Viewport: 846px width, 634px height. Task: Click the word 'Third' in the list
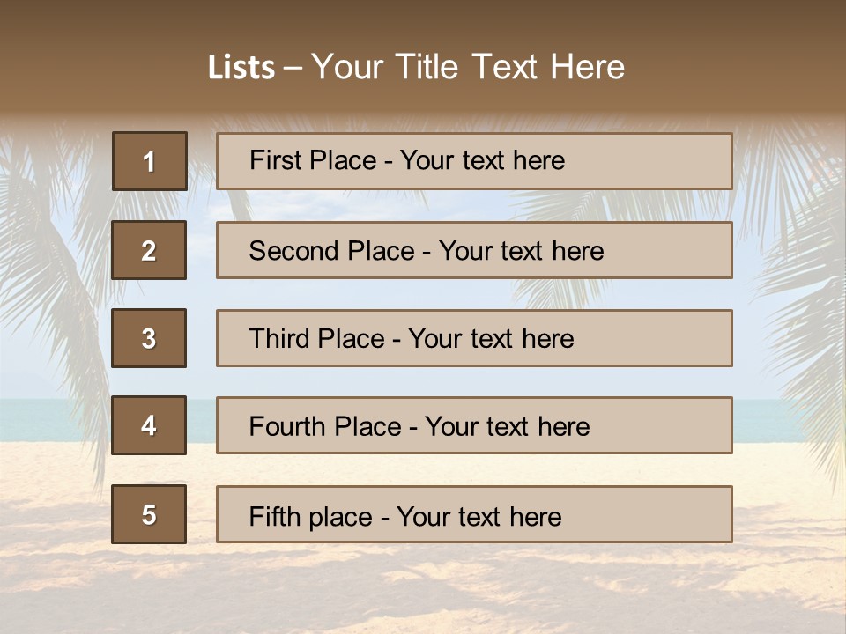click(x=278, y=339)
